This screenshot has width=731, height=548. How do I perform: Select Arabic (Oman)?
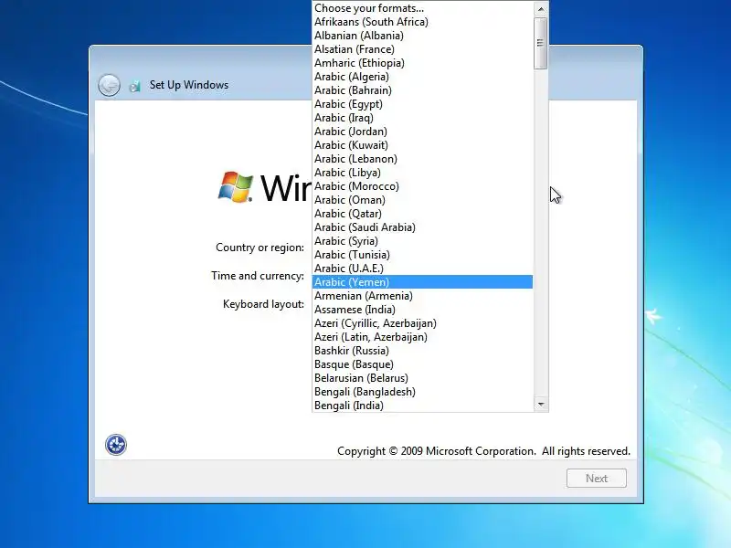(x=422, y=200)
